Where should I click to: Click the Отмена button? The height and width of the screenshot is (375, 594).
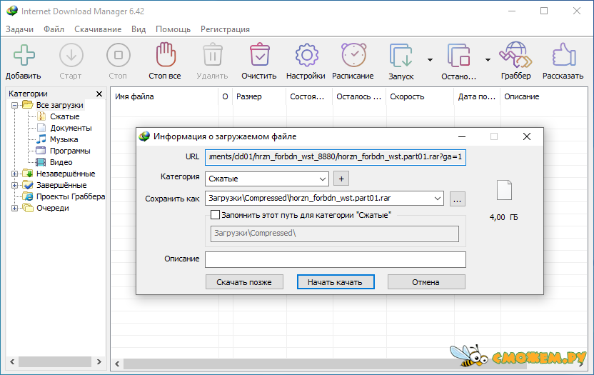pyautogui.click(x=426, y=282)
